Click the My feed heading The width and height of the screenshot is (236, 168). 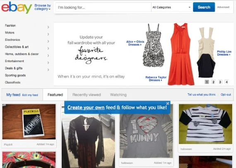(x=13, y=95)
